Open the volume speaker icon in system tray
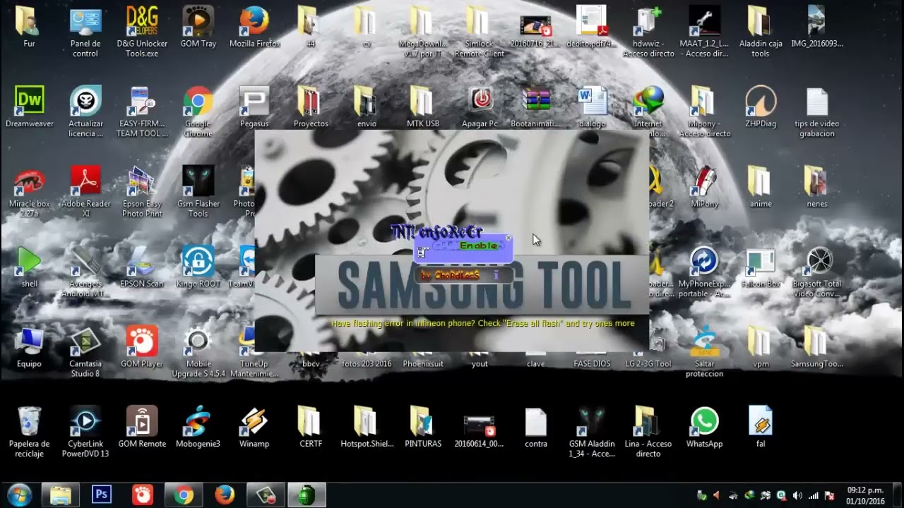 (797, 495)
